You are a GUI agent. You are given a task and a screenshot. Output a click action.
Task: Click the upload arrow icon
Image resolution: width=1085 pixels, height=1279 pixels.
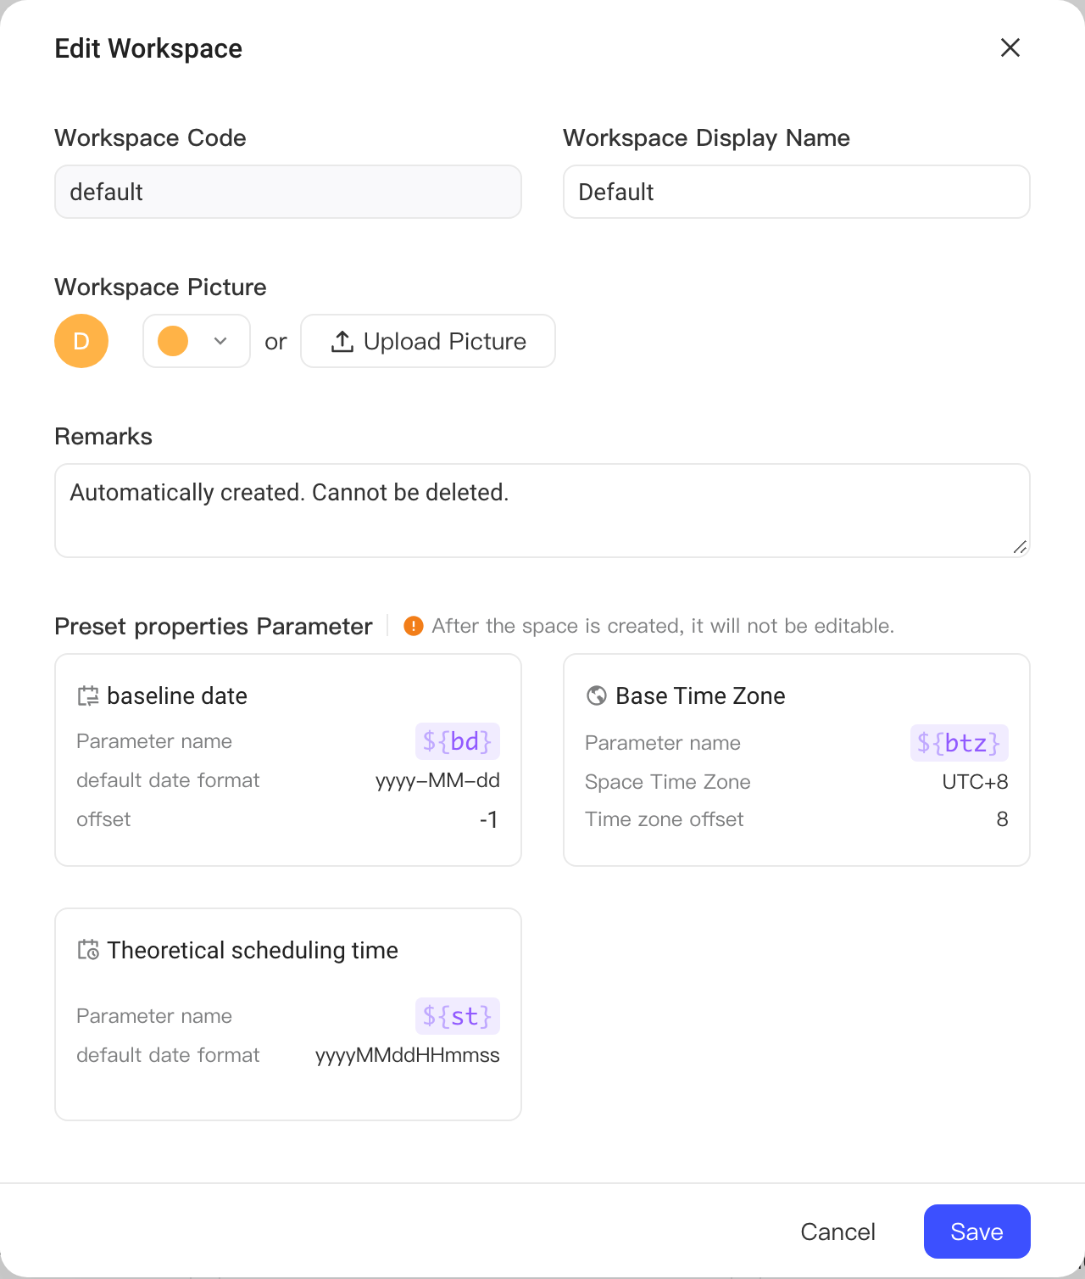(x=342, y=341)
